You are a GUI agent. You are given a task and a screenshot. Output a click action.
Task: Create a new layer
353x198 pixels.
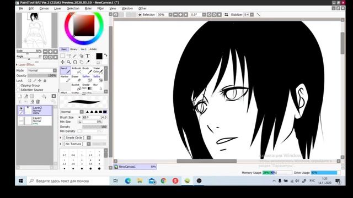click(x=20, y=96)
